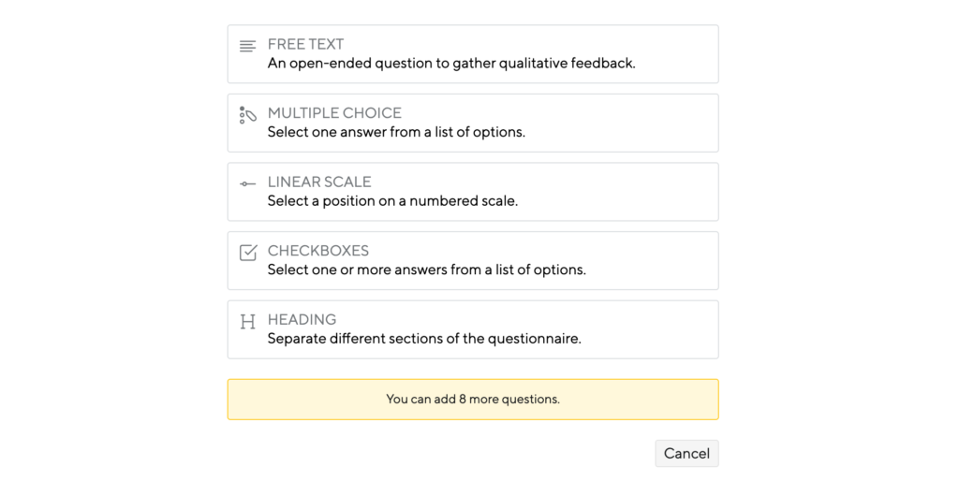Click the Free Text lines icon
This screenshot has width=959, height=481.
pos(247,46)
